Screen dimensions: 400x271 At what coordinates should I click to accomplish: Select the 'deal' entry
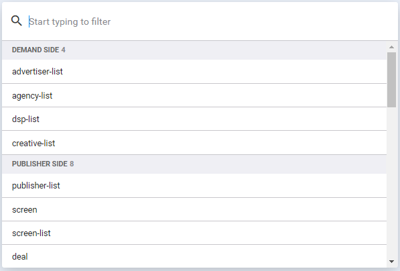194,256
